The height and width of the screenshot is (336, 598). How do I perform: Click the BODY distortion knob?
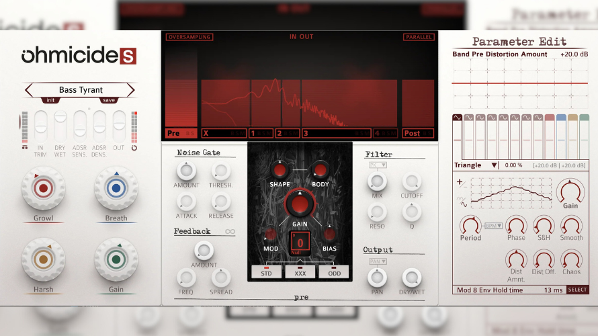pos(320,170)
